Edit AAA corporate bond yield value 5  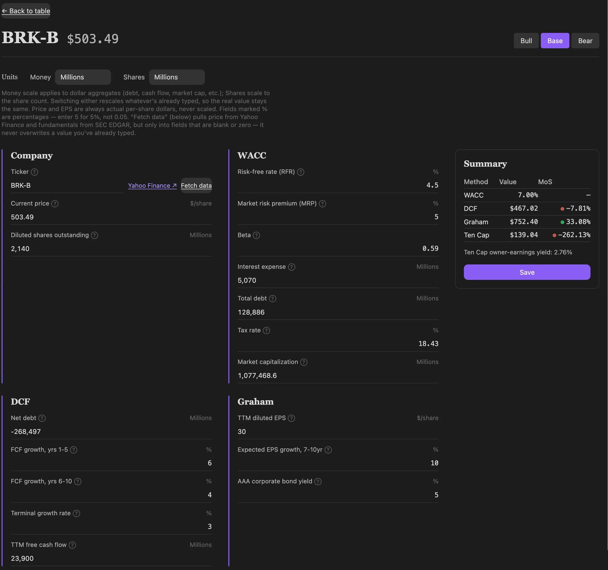[x=338, y=495]
